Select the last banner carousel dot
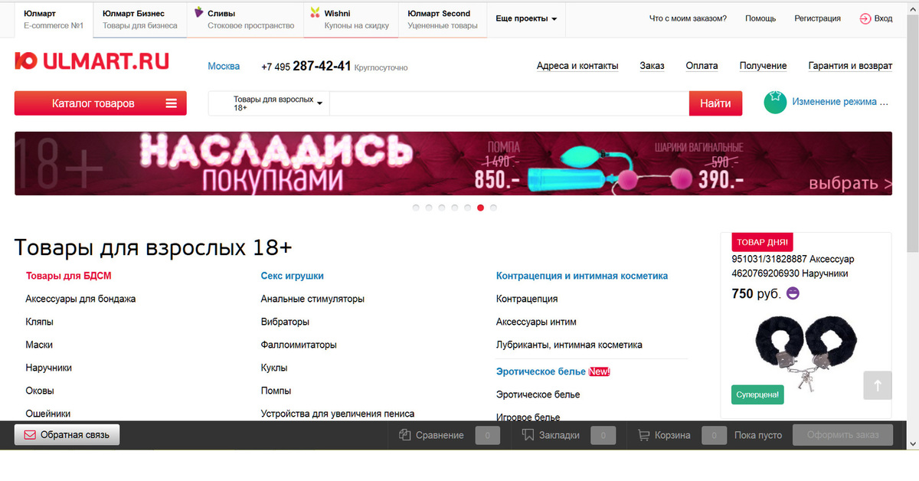This screenshot has width=919, height=481. 493,208
